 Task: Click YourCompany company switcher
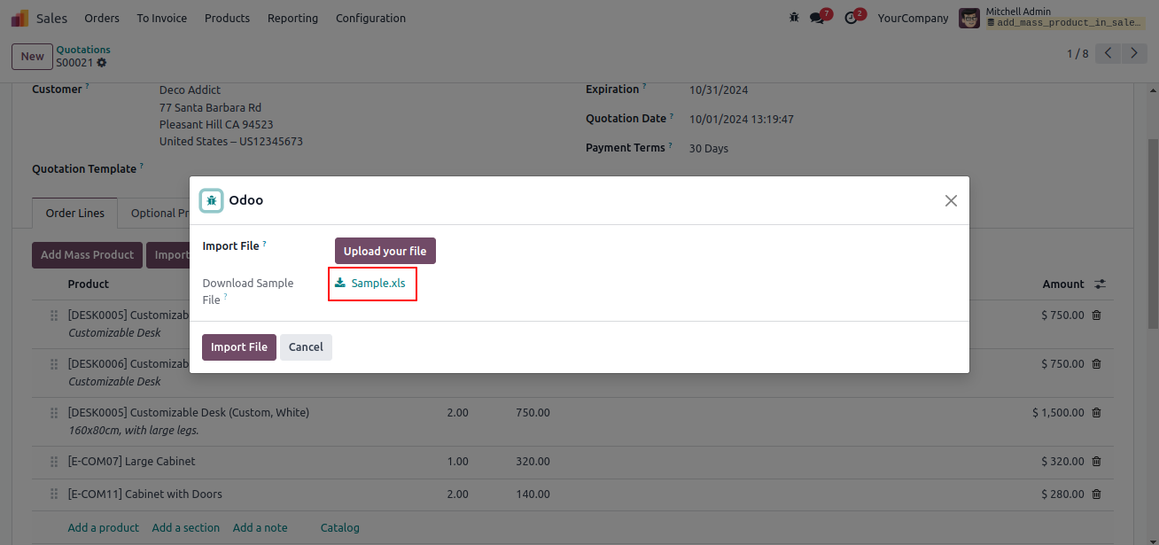tap(913, 18)
